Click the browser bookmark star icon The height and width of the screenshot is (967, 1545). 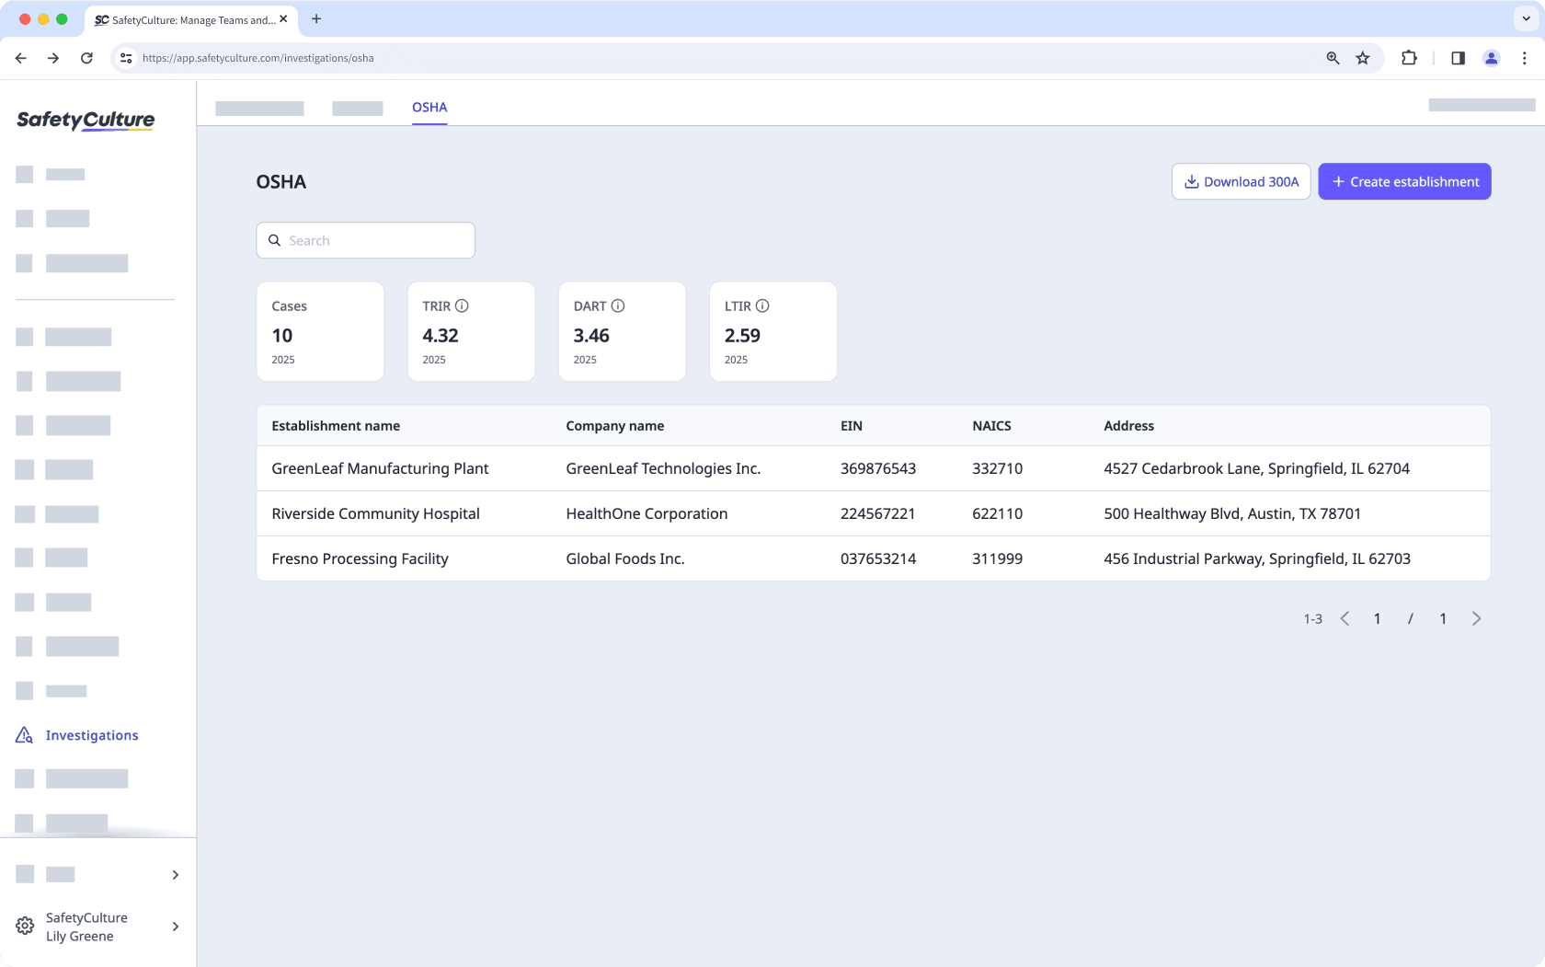point(1363,57)
